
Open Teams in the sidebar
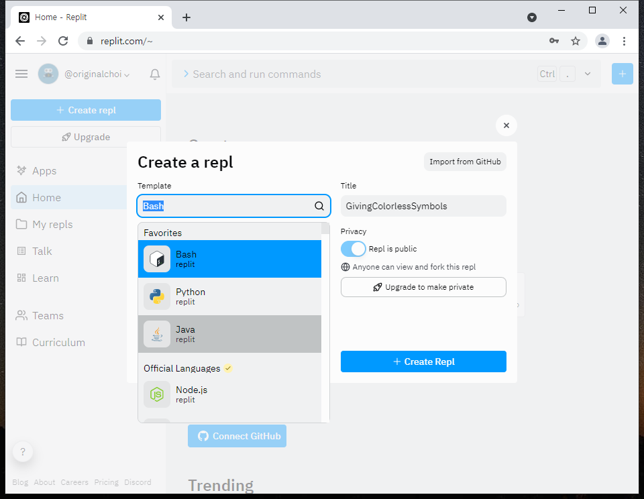click(40, 315)
